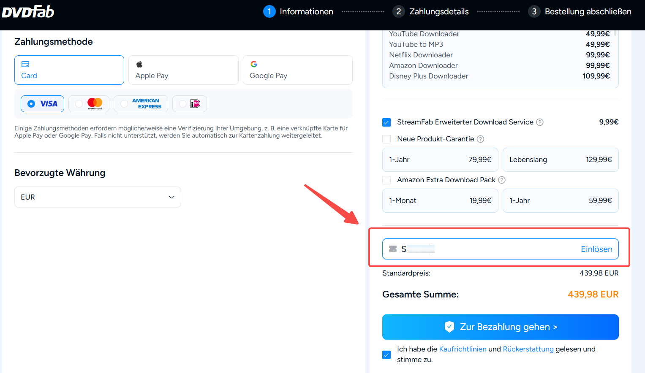The width and height of the screenshot is (645, 373).
Task: Select the Card payment method
Action: 69,70
